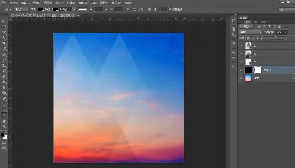This screenshot has width=295, height=168.
Task: Toggle Quick Mask mode icon
Action: coord(4,142)
